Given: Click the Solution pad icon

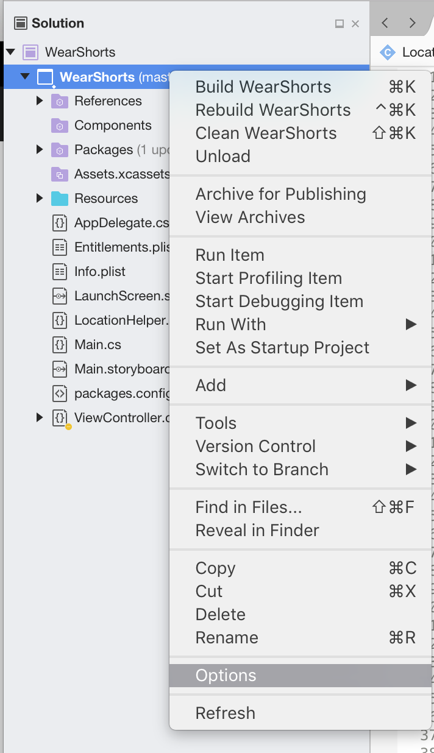Looking at the screenshot, I should click(20, 23).
